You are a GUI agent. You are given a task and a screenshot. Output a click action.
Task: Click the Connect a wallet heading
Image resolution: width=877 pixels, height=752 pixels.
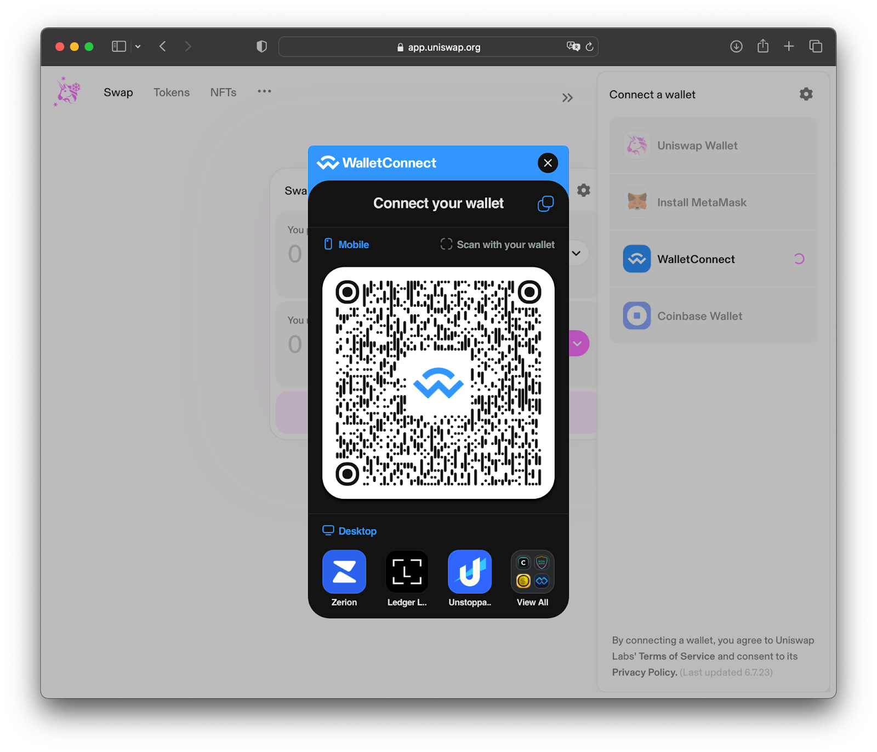[x=652, y=95]
